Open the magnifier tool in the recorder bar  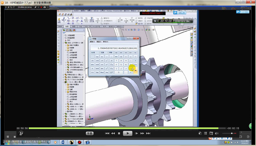coord(11,7)
